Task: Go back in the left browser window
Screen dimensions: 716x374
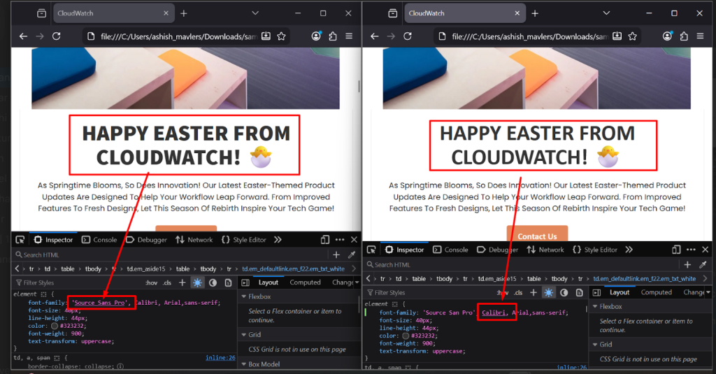Action: point(23,36)
